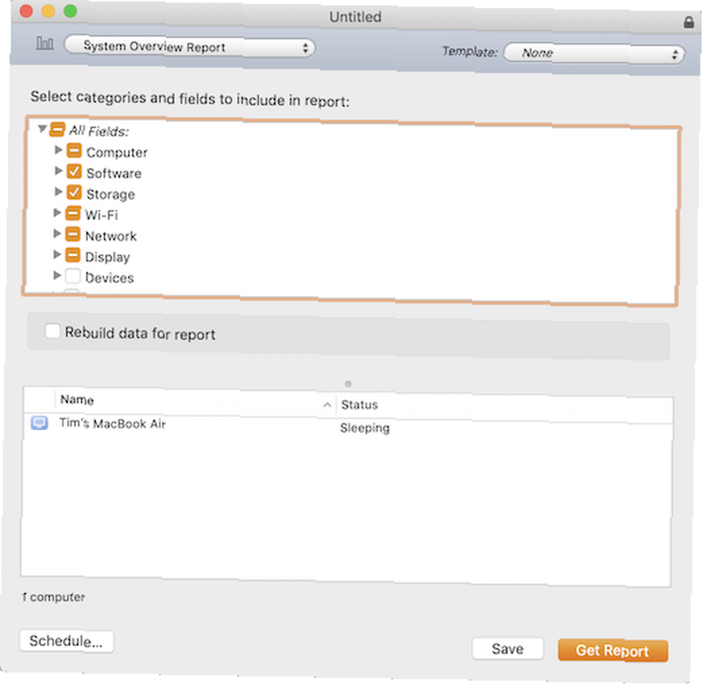Expand the Network category
This screenshot has width=703, height=686.
[x=58, y=233]
